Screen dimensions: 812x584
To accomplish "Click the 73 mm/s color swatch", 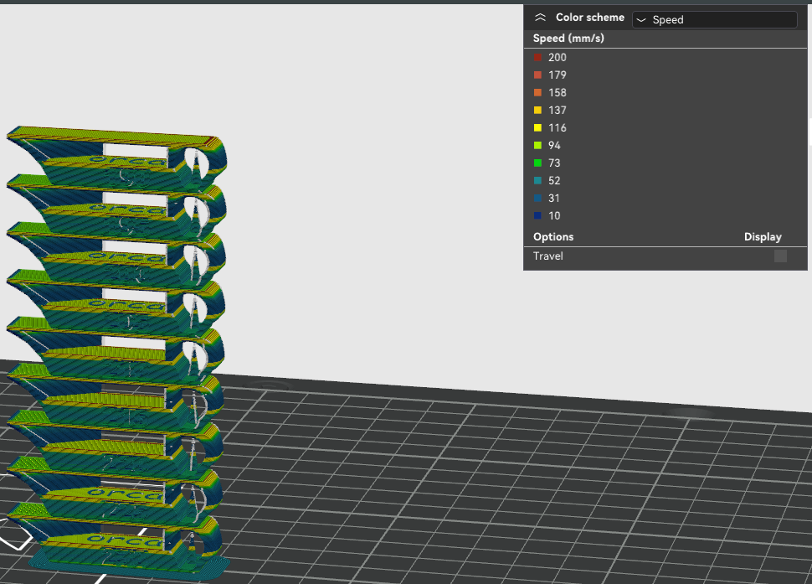I will tap(537, 163).
